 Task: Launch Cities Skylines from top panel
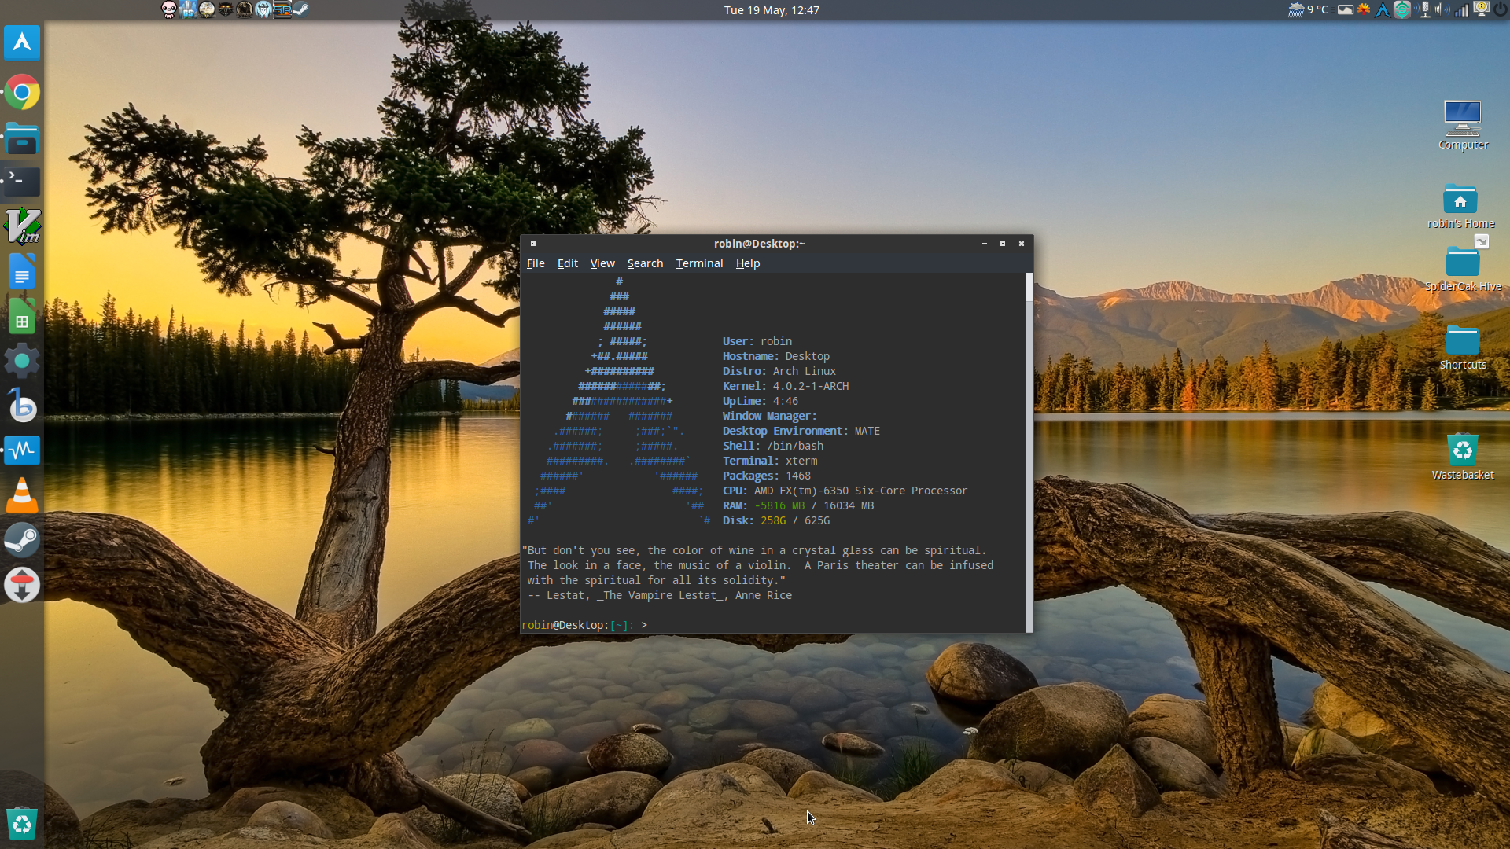(x=187, y=9)
